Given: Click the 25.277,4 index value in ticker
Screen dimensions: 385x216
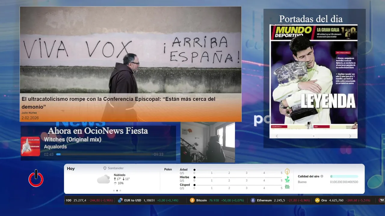Looking at the screenshot, I should [80, 200].
